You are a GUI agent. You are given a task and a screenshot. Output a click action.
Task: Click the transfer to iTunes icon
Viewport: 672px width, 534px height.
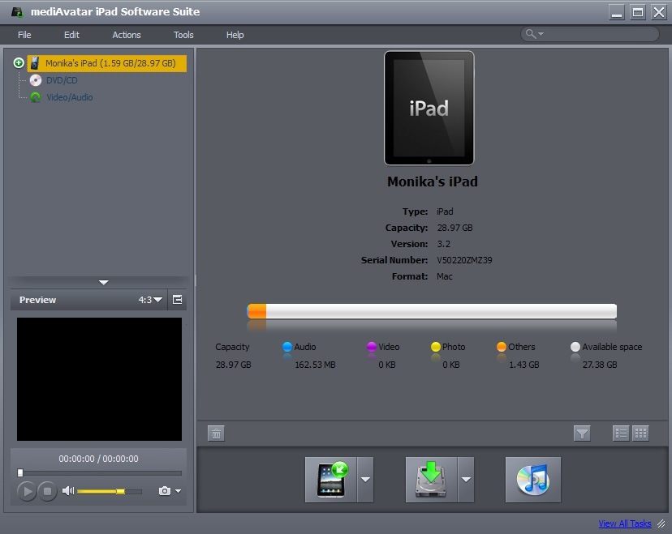tap(532, 479)
